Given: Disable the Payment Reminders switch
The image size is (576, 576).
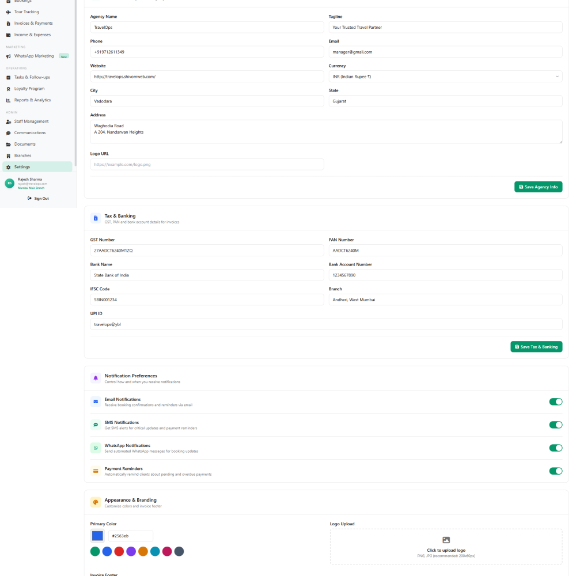Looking at the screenshot, I should (x=555, y=471).
